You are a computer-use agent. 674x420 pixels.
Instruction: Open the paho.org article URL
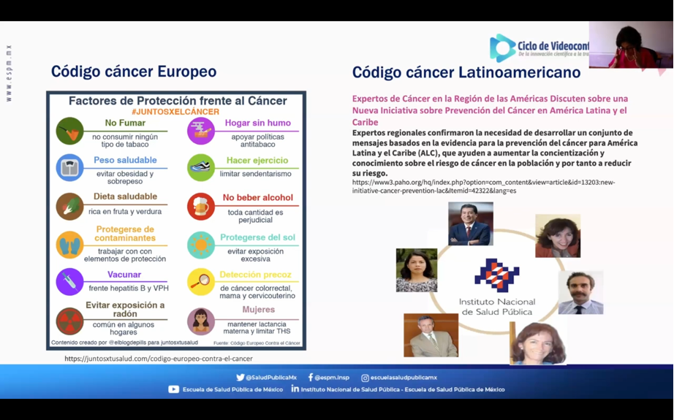pos(484,186)
